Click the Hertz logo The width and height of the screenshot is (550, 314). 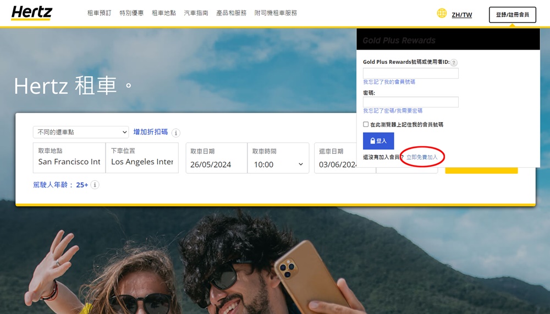[x=31, y=13]
